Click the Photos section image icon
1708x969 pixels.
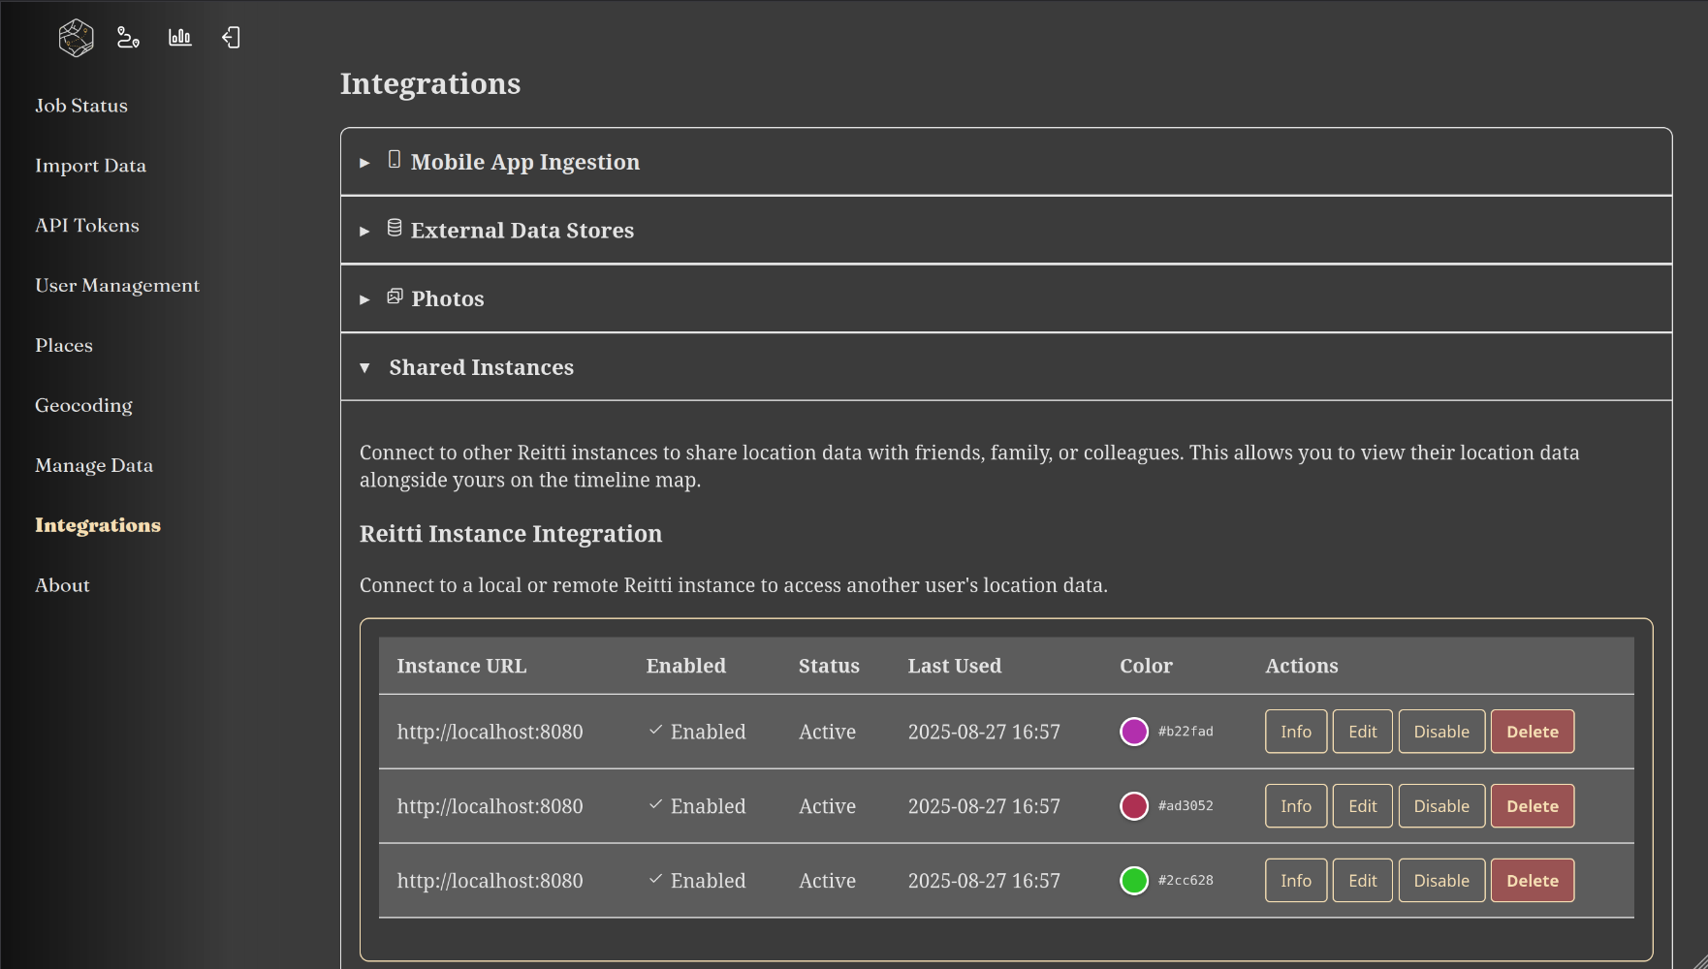395,297
